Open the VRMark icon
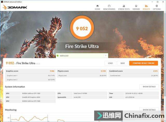 [136, 6]
